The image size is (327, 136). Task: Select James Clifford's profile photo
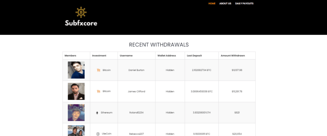pos(76,91)
